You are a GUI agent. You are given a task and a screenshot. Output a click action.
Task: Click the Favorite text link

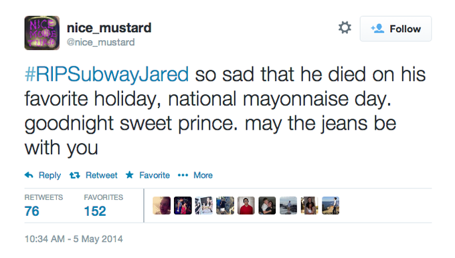click(155, 175)
